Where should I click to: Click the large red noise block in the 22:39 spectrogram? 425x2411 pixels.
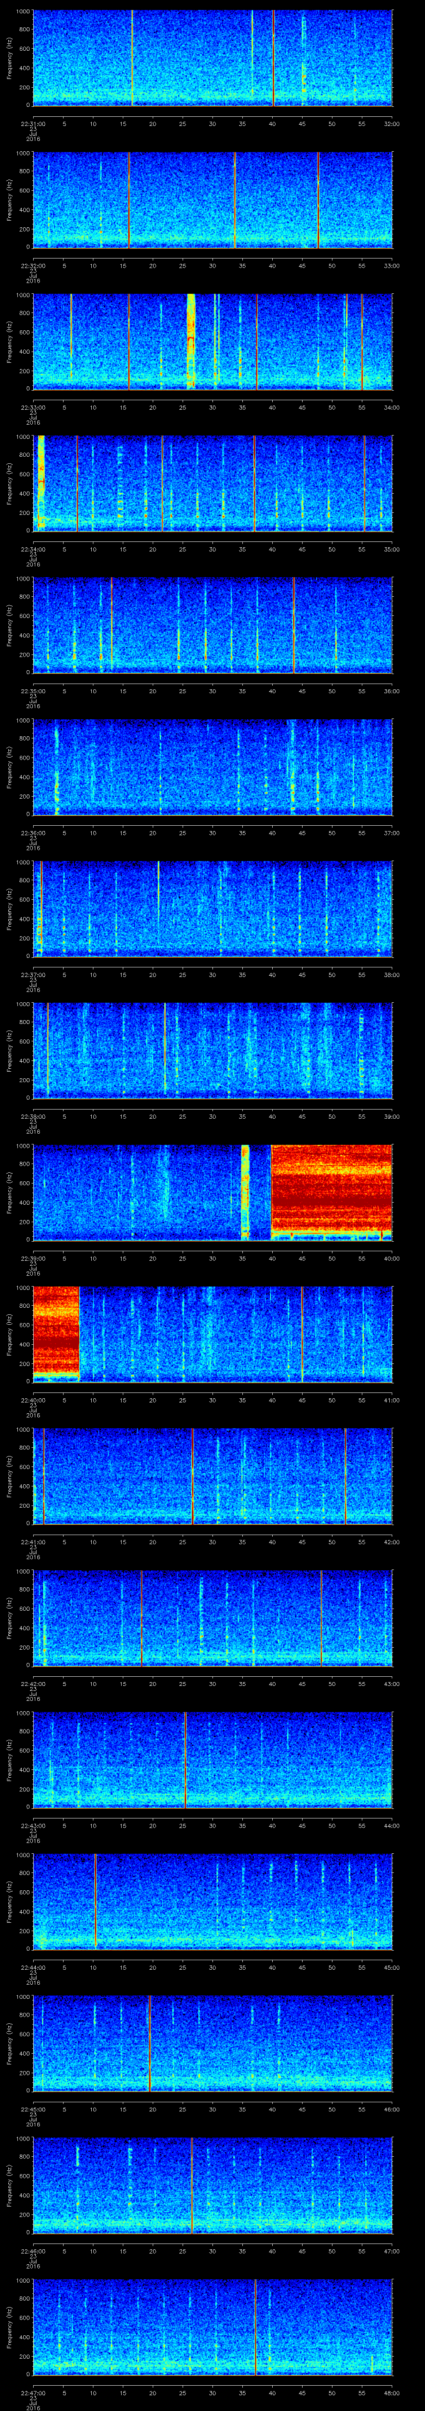click(332, 1191)
